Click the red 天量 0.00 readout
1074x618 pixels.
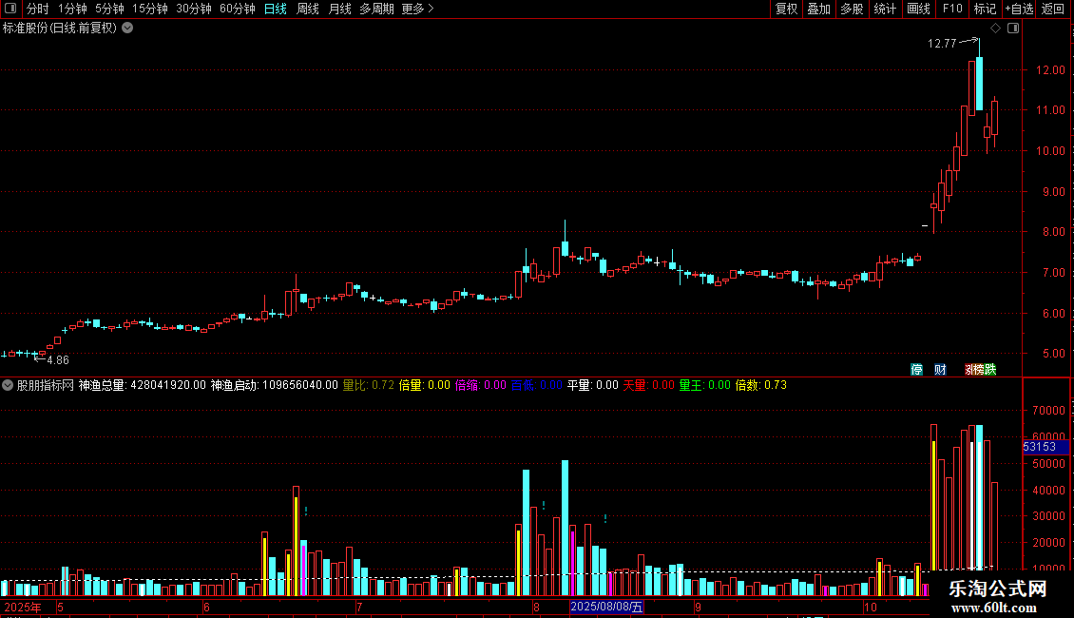click(x=648, y=385)
